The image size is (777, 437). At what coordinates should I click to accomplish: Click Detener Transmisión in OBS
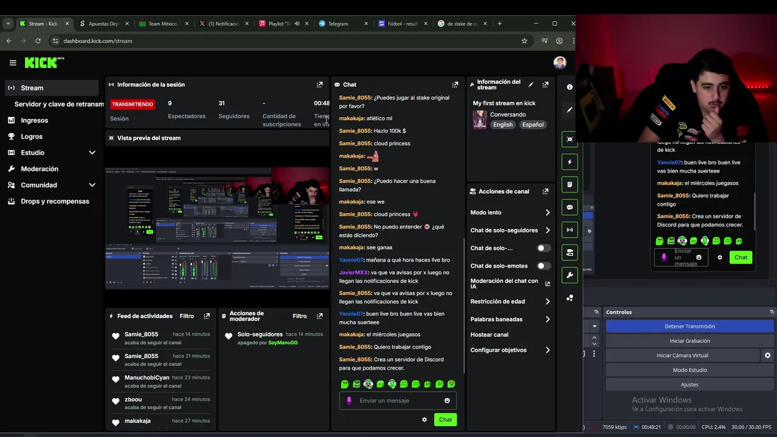690,327
